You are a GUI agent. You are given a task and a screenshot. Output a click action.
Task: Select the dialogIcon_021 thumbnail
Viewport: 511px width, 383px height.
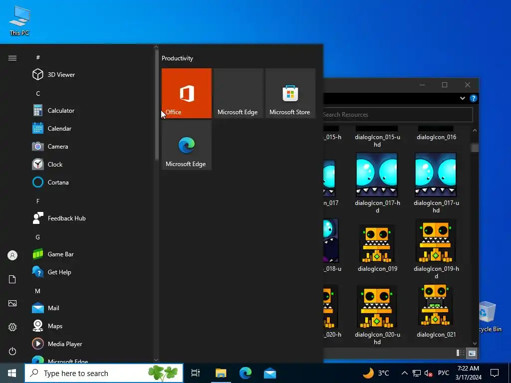click(436, 305)
